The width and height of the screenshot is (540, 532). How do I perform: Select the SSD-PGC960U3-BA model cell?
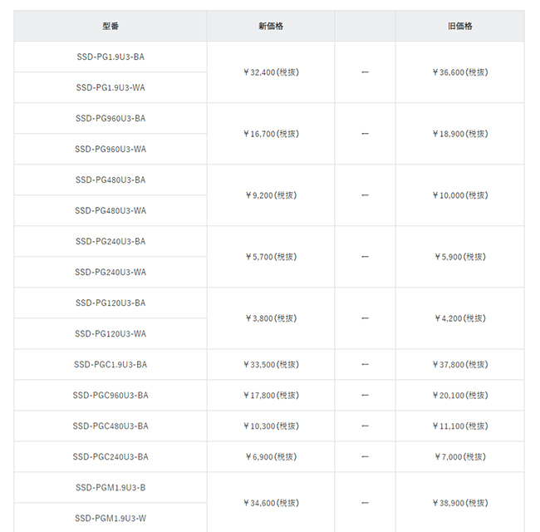coord(110,395)
